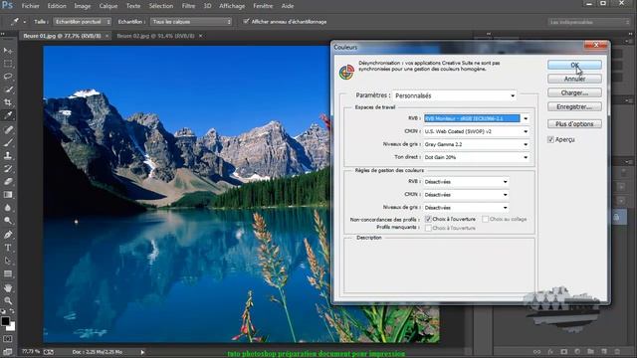Click the Annuler button

click(574, 79)
